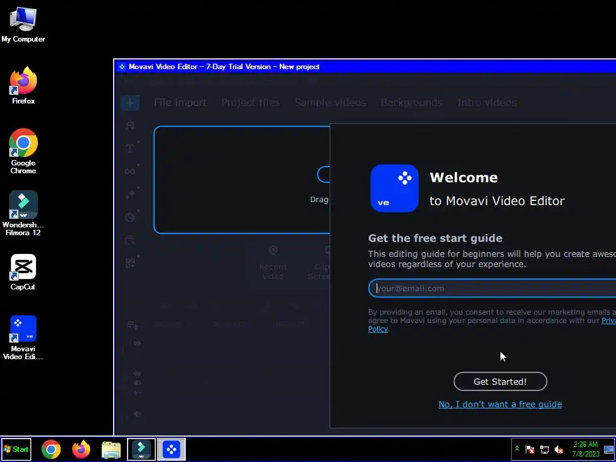Launch Chrome from the taskbar

pos(51,449)
